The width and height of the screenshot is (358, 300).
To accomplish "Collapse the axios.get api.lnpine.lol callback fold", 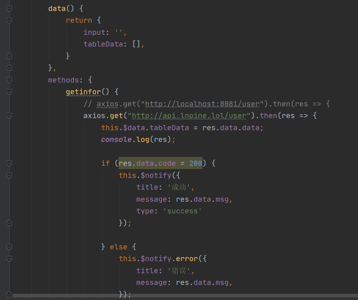I will click(9, 116).
